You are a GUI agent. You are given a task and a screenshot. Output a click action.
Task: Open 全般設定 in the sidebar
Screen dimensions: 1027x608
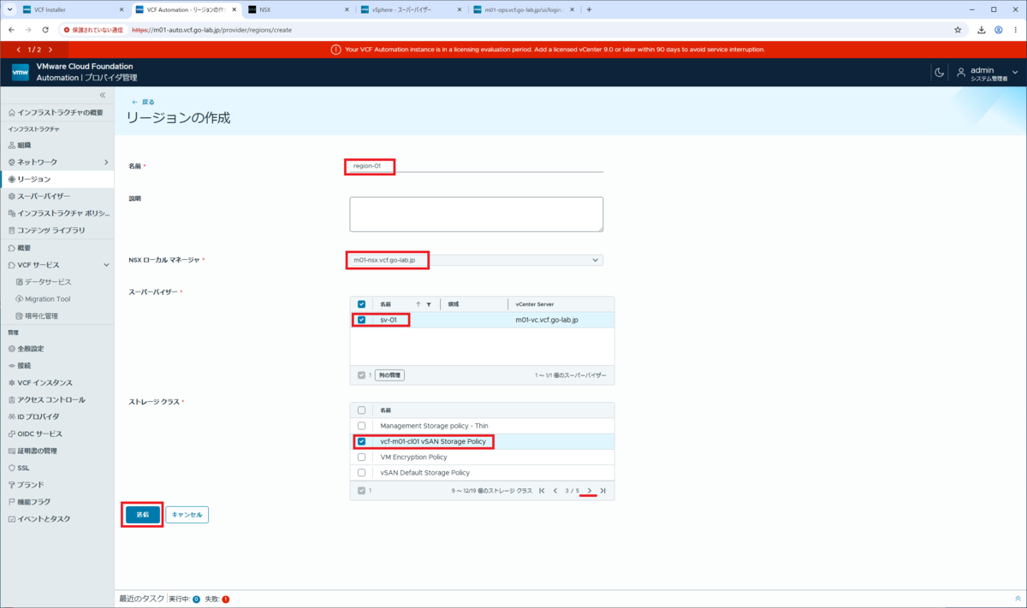[x=31, y=349]
